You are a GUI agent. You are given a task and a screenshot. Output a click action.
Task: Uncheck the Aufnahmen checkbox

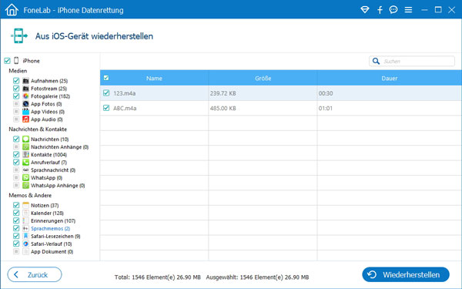(x=16, y=80)
